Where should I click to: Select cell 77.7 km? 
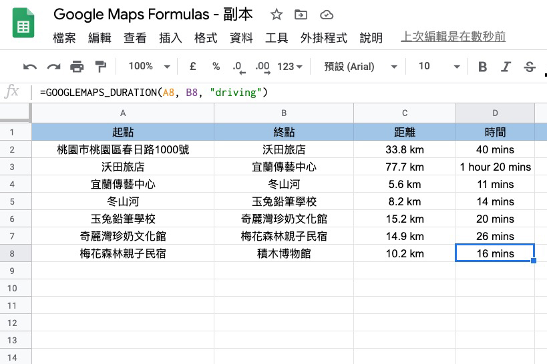point(405,167)
